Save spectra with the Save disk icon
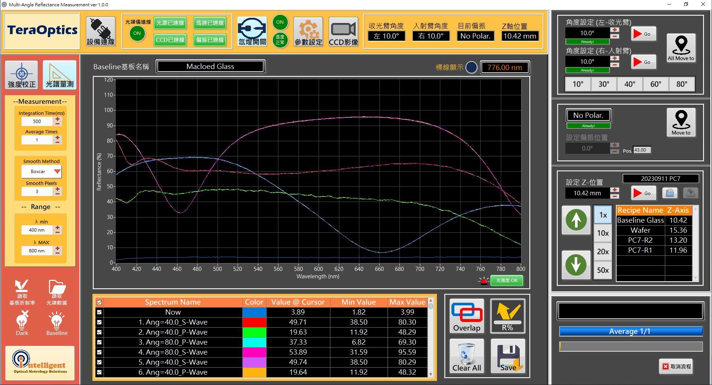 (x=508, y=356)
